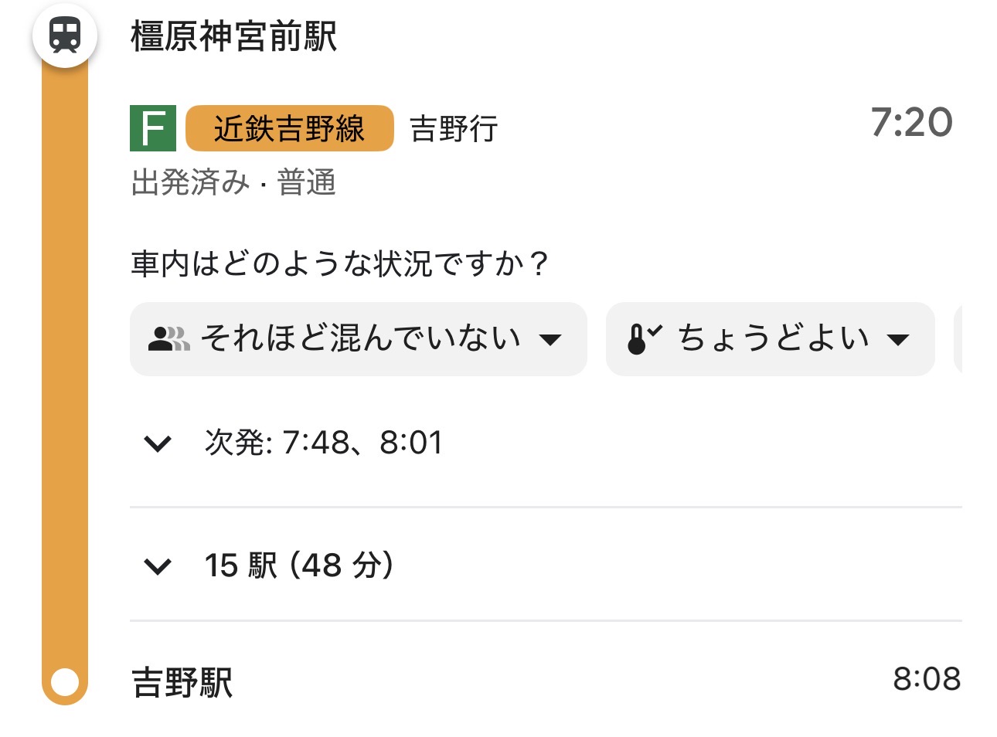The image size is (997, 737).
Task: Tap the thermometer temperature icon
Action: (x=644, y=339)
